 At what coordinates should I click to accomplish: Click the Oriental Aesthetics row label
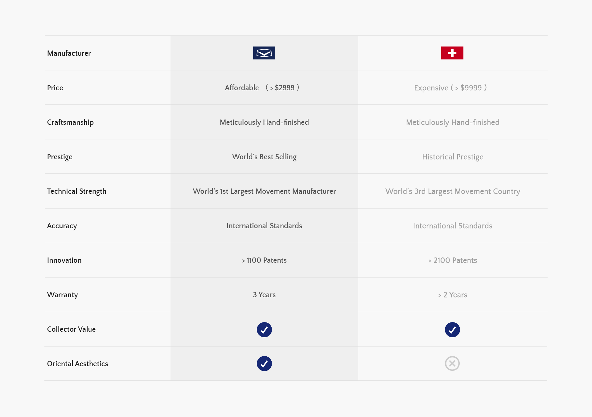78,364
